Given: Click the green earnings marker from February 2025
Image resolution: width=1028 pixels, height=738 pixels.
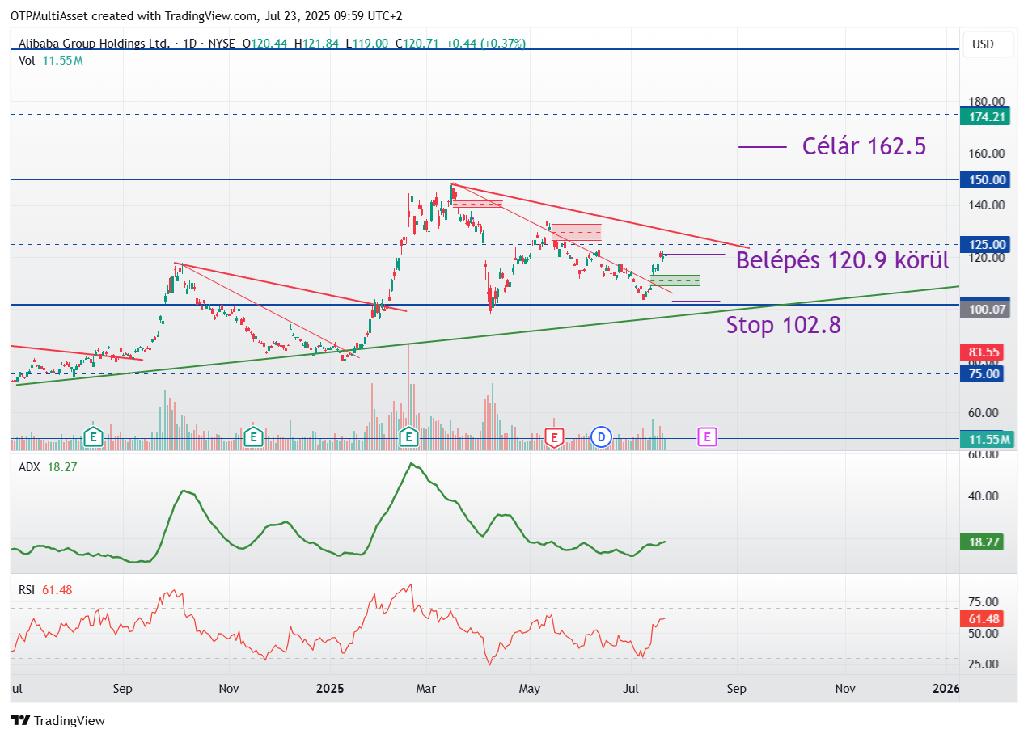Looking at the screenshot, I should click(409, 437).
